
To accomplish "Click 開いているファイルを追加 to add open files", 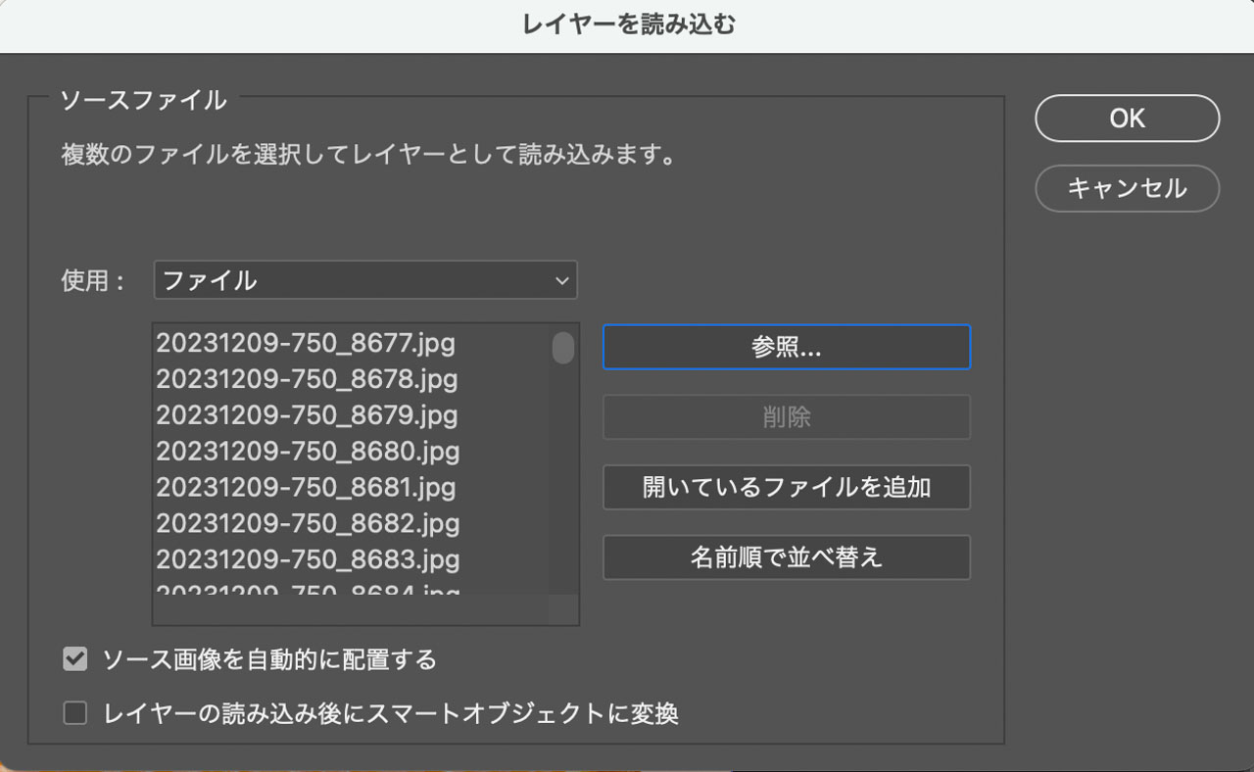I will 786,487.
